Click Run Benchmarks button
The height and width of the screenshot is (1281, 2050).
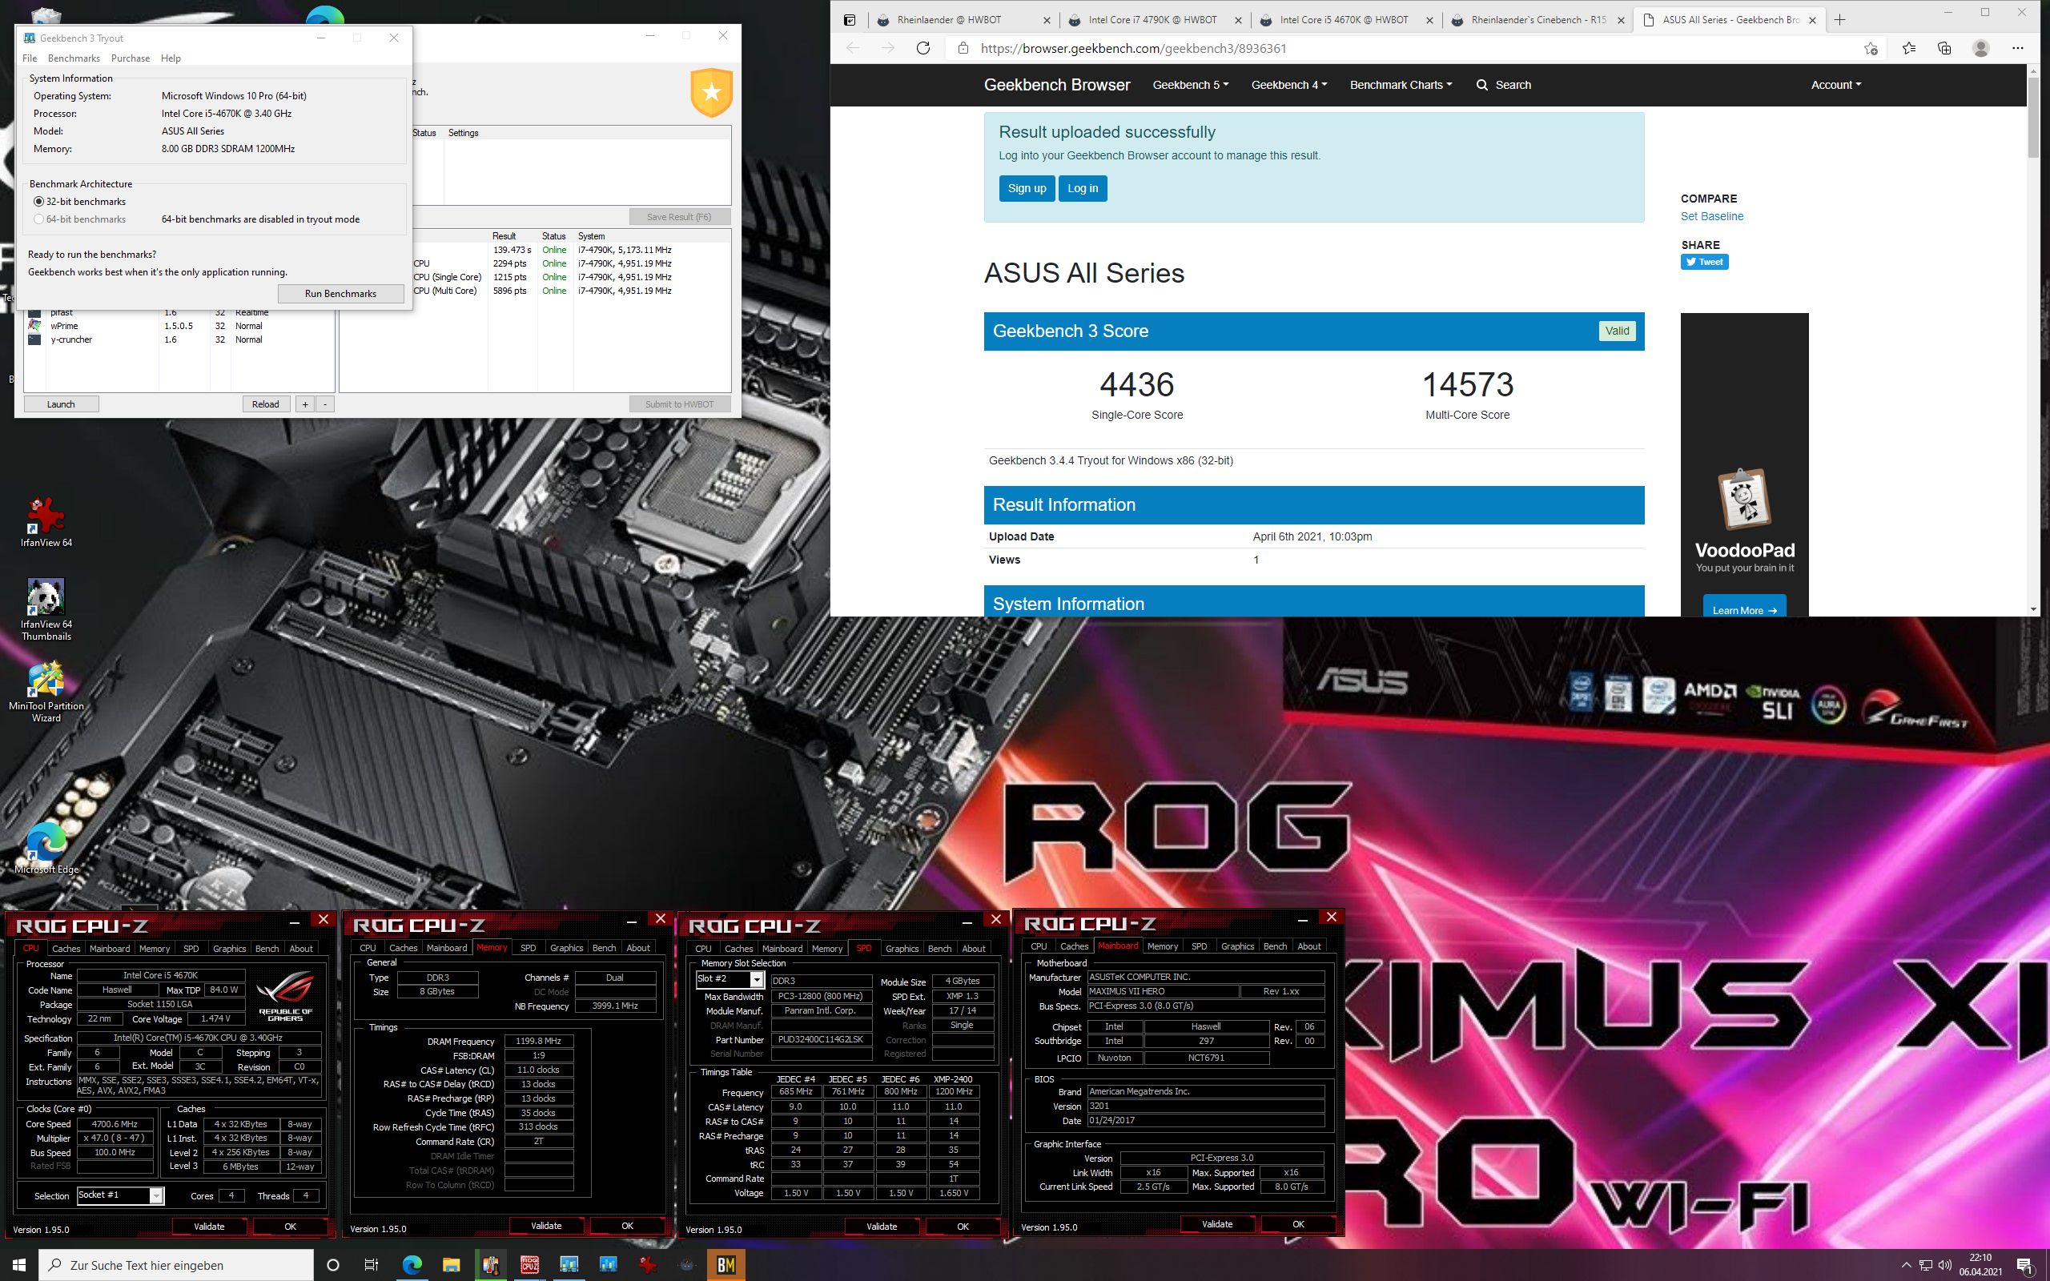pos(340,293)
